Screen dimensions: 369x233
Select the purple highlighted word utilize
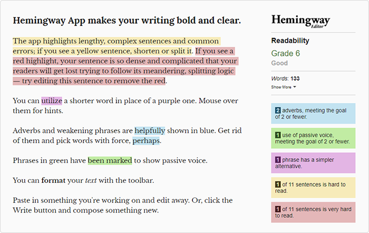52,101
